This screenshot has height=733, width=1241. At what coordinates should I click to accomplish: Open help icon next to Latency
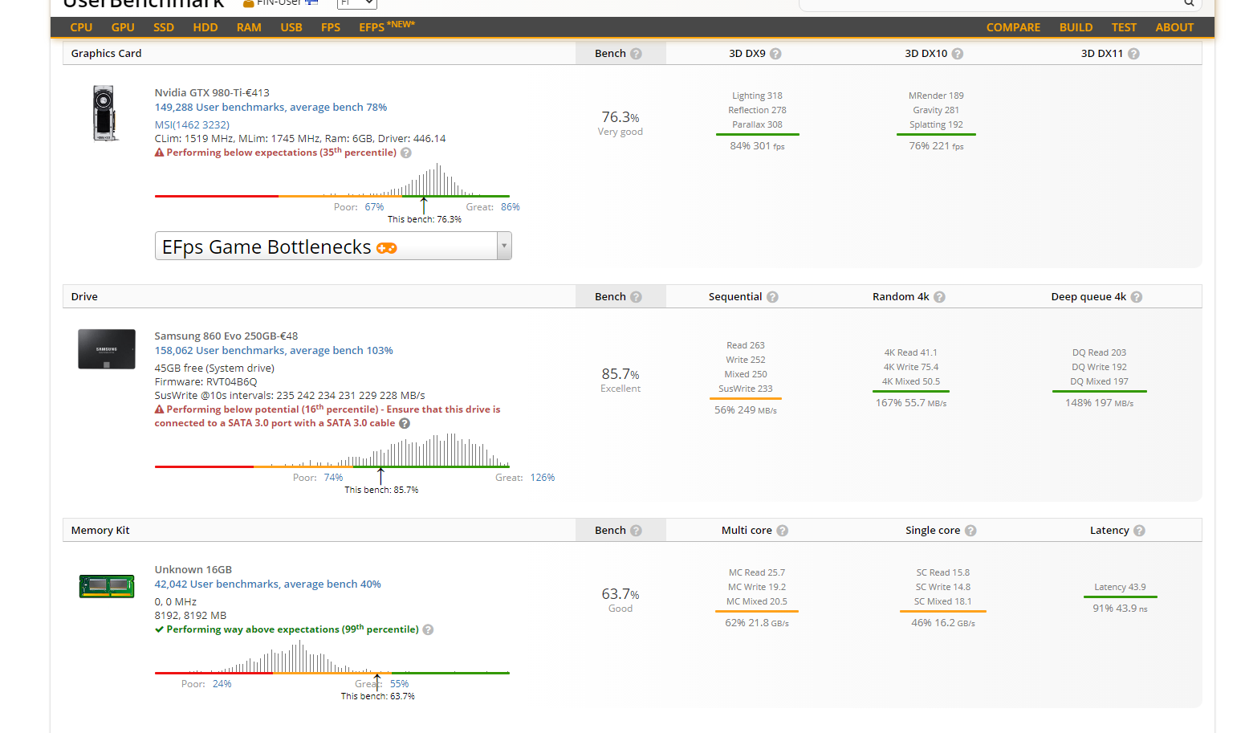tap(1139, 531)
